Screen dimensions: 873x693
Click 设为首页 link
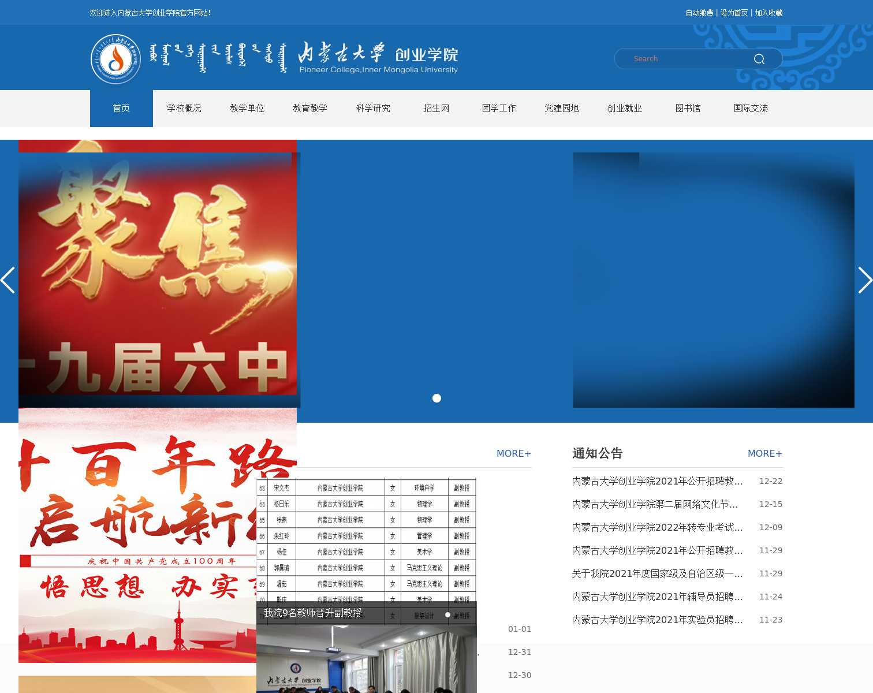pos(734,13)
